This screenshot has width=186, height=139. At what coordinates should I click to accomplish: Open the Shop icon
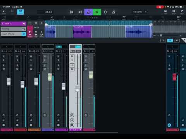(165, 12)
